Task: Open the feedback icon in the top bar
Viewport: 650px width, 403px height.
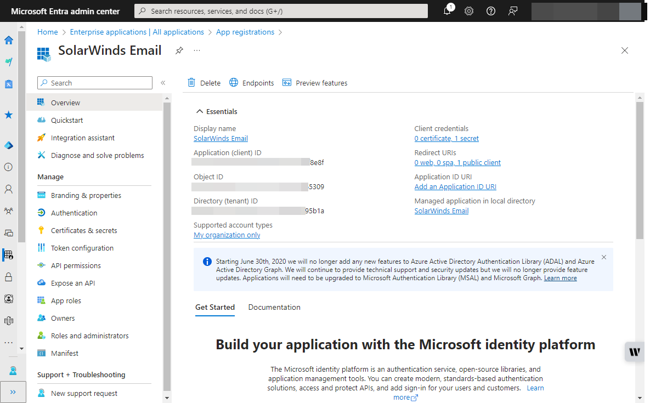Action: [x=513, y=11]
